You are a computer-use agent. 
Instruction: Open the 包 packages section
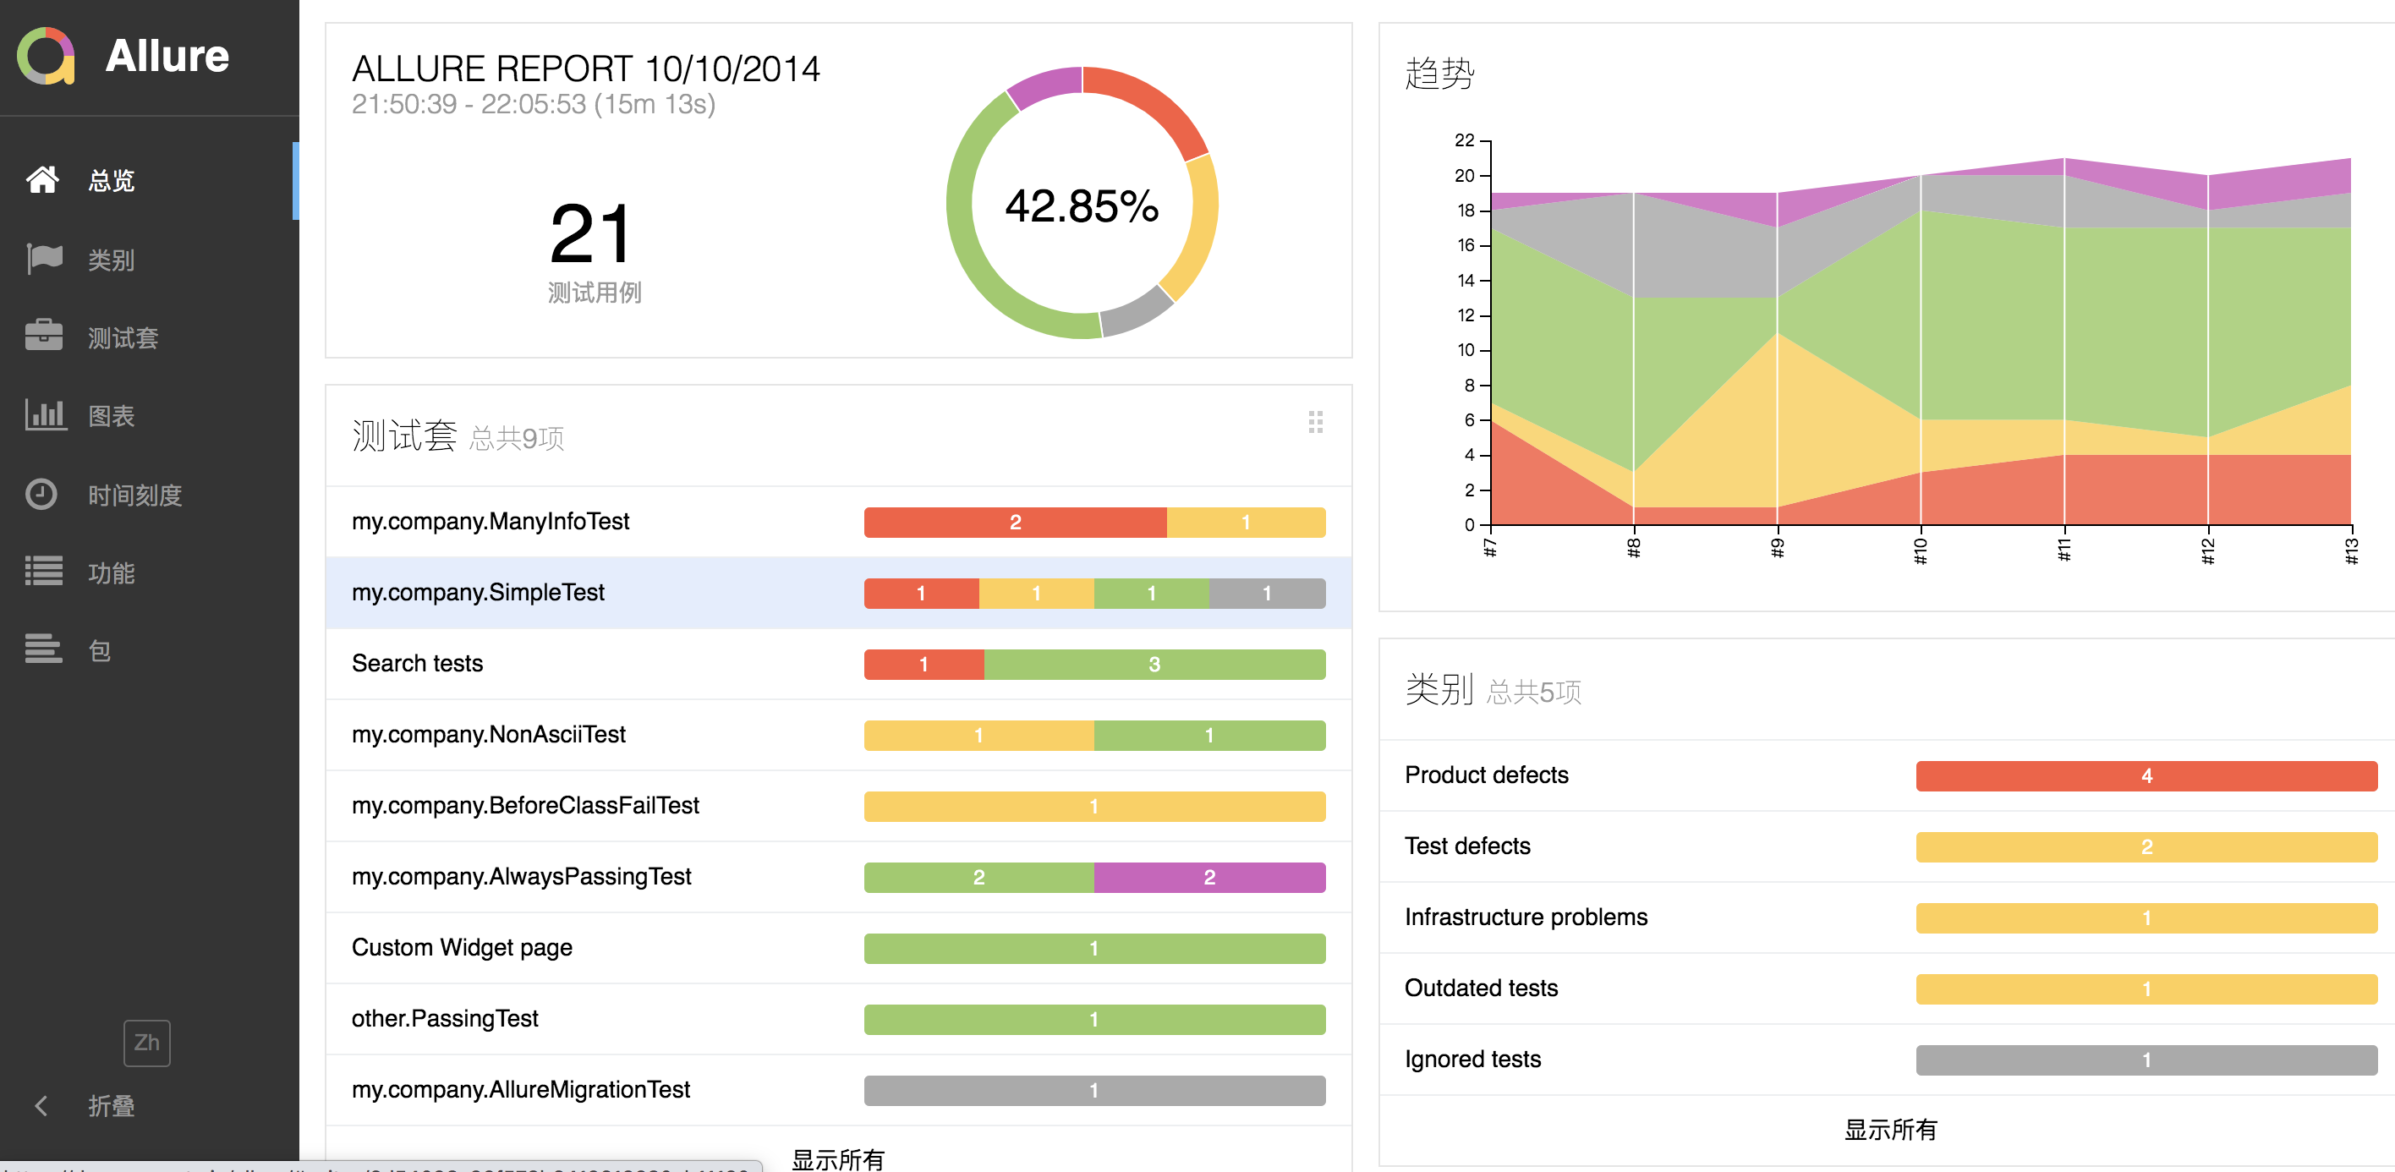coord(99,649)
